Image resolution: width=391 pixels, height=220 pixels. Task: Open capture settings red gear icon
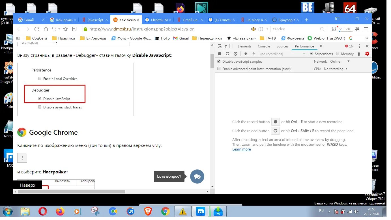(367, 54)
